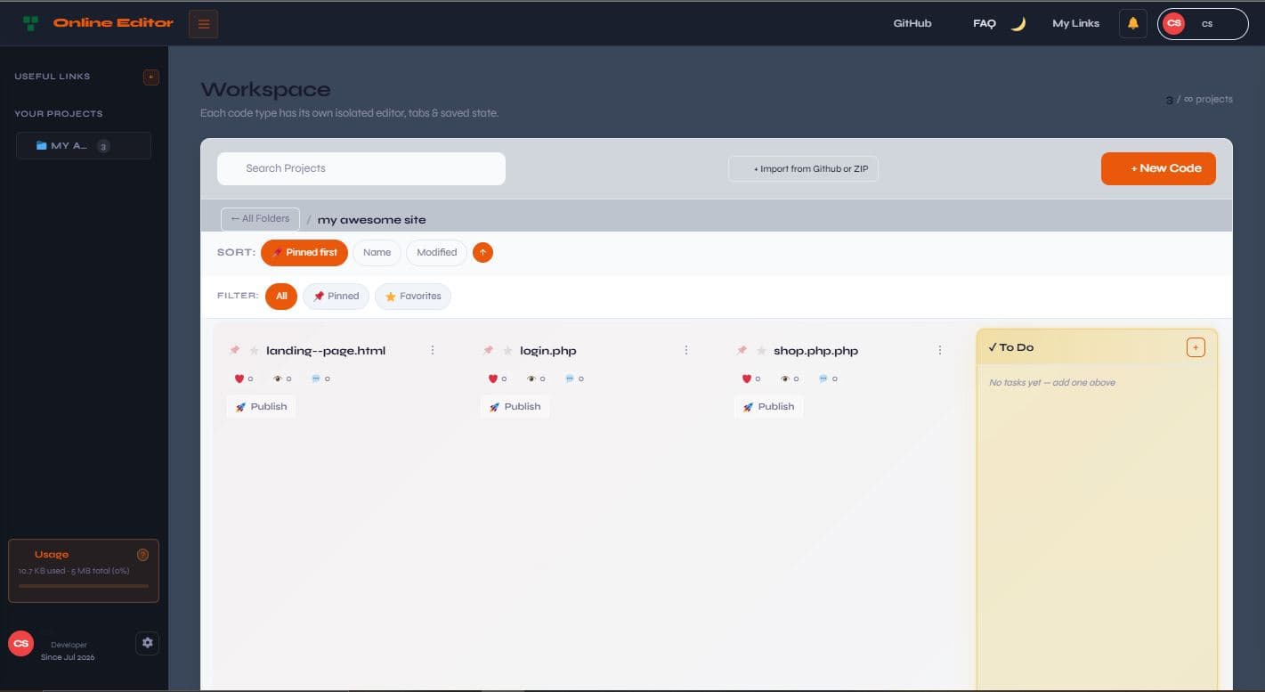The image size is (1265, 692).
Task: Focus the Search Projects field
Action: click(x=361, y=168)
